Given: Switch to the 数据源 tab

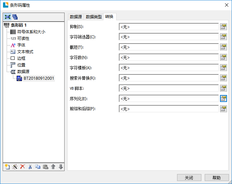Looking at the screenshot, I should pyautogui.click(x=76, y=17).
